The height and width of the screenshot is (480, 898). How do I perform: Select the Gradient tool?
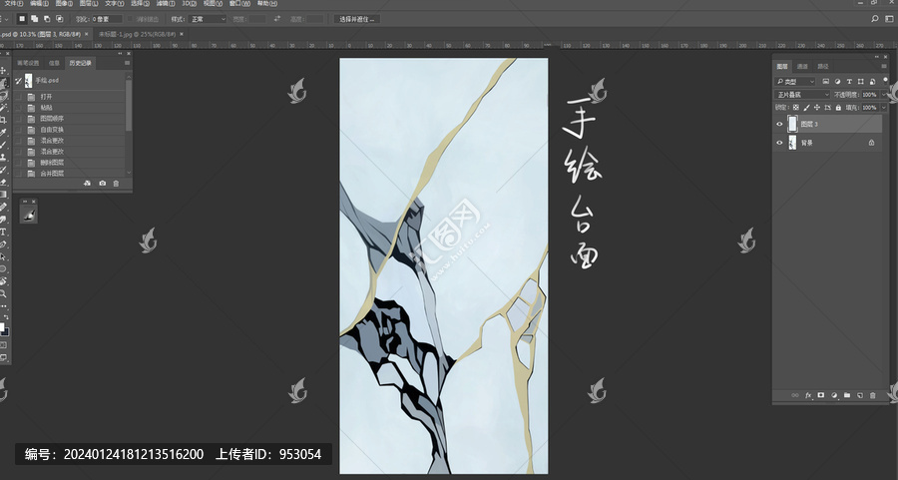pyautogui.click(x=3, y=195)
